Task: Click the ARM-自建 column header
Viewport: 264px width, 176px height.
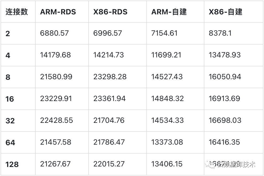Action: (x=169, y=12)
